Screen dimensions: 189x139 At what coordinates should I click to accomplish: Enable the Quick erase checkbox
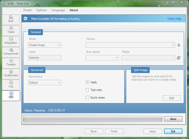(87, 97)
